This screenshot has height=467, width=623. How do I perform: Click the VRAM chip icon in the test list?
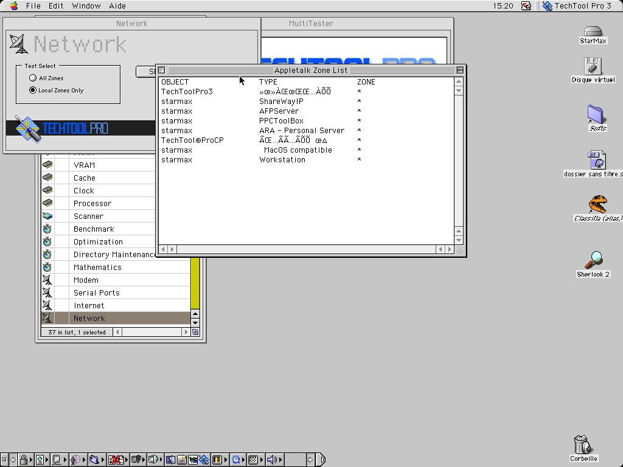click(47, 165)
